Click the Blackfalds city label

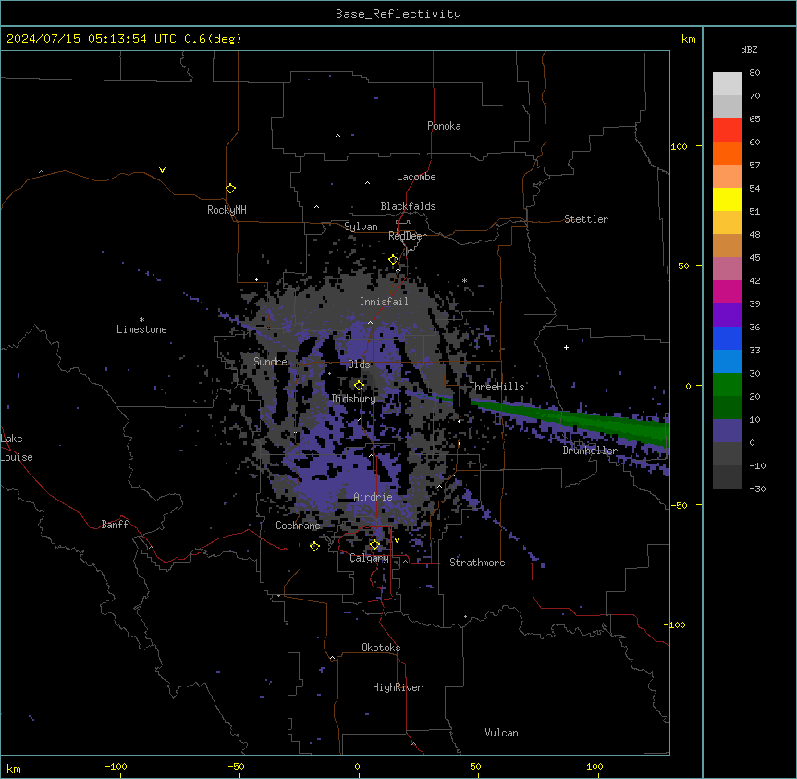point(408,206)
